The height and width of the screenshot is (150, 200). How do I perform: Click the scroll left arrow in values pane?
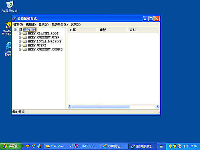pos(69,106)
